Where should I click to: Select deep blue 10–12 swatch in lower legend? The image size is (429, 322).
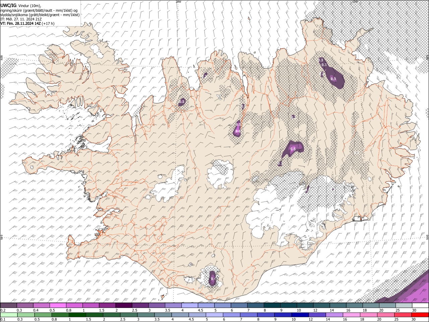[300, 315]
